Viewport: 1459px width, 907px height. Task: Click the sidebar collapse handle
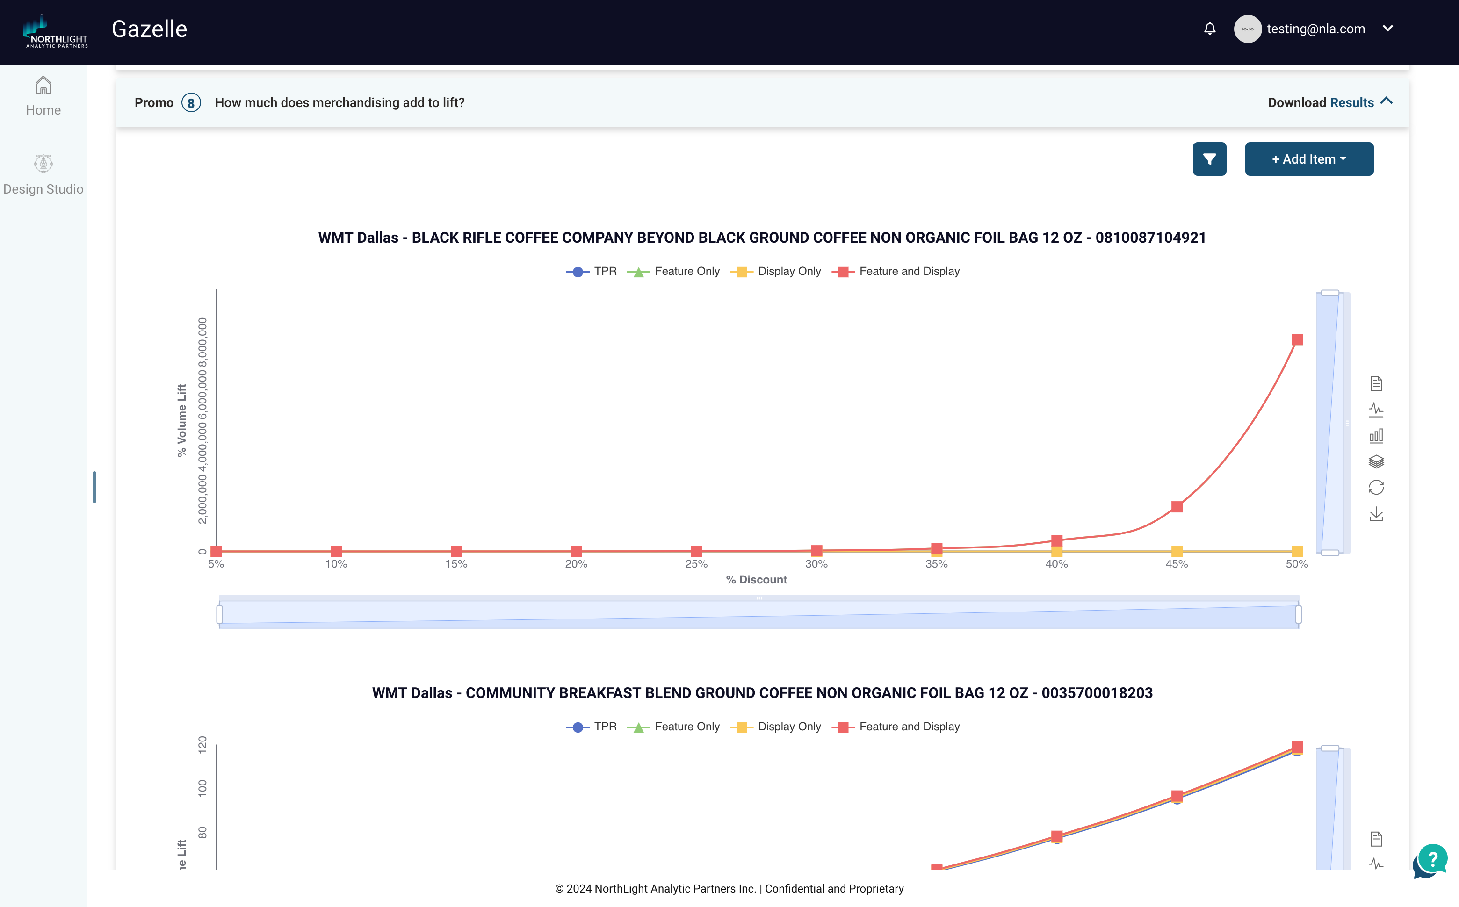click(x=94, y=487)
